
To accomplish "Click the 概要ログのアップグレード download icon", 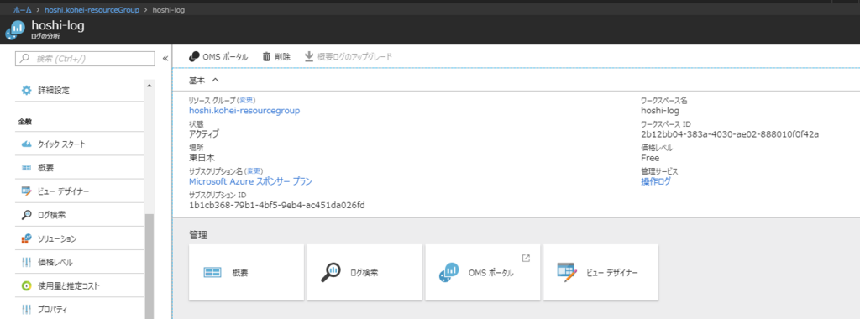I will [x=309, y=56].
